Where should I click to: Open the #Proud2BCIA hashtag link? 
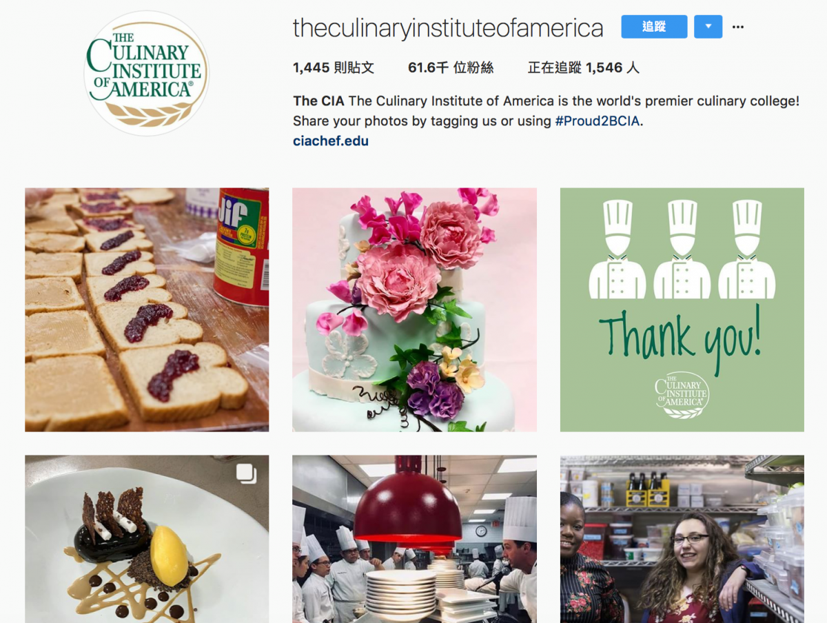coord(597,121)
